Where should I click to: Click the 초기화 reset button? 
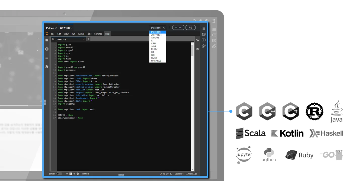pyautogui.click(x=178, y=27)
